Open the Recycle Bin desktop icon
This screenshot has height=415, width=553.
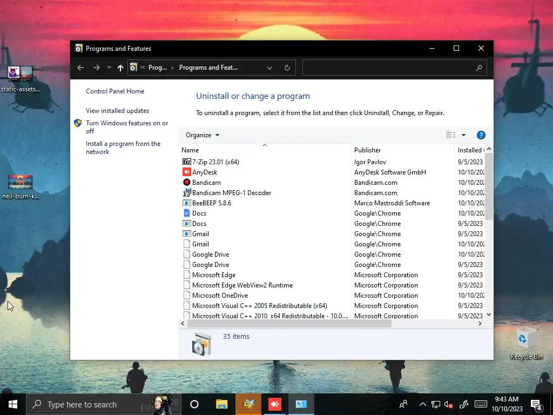(x=526, y=343)
